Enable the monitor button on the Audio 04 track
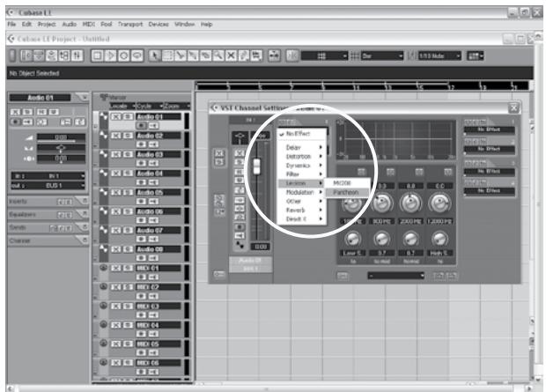The image size is (546, 392). click(153, 182)
